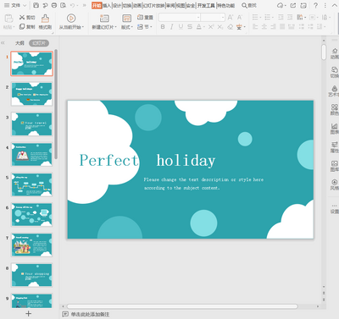This screenshot has height=319, width=339.
Task: Click Increase Font Size A icon
Action: 231,18
